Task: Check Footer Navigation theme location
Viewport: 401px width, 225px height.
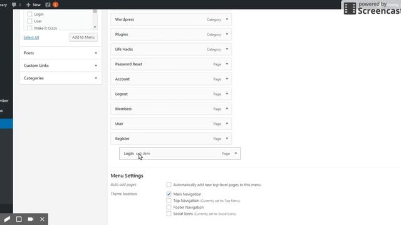Action: click(169, 207)
